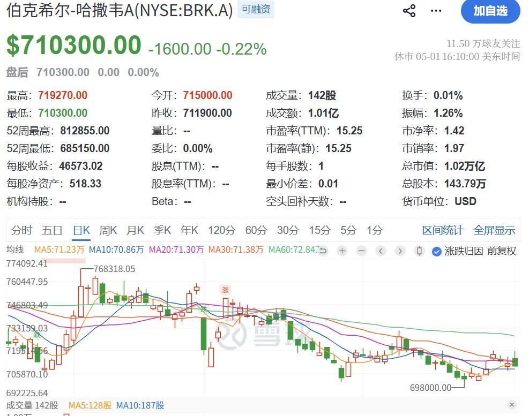Click the 总股本 value 143.79万
The height and width of the screenshot is (416, 529).
point(465,184)
